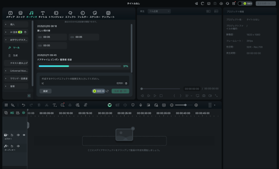Zoom out the timeline with minus button

coord(172,105)
